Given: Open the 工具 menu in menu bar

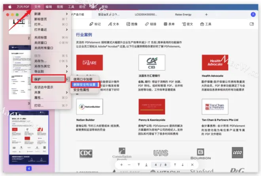Looking at the screenshot, I should 71,7.
